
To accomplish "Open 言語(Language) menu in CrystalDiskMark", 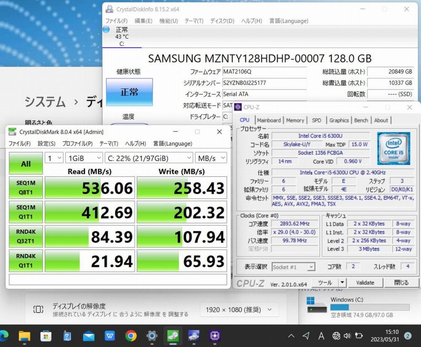I will tap(173, 144).
